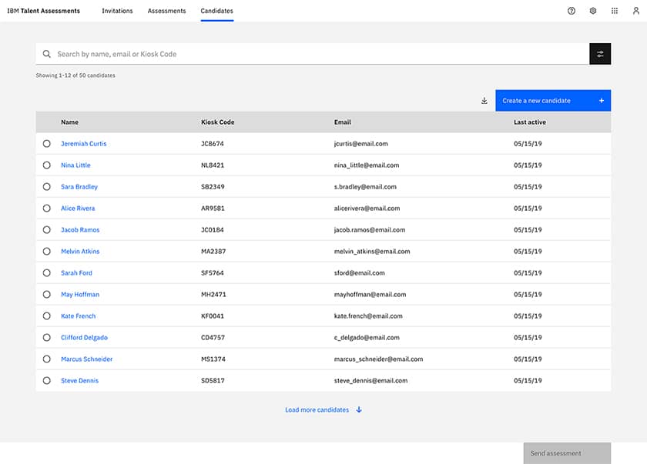
Task: Switch to the Assessments tab
Action: (x=166, y=11)
